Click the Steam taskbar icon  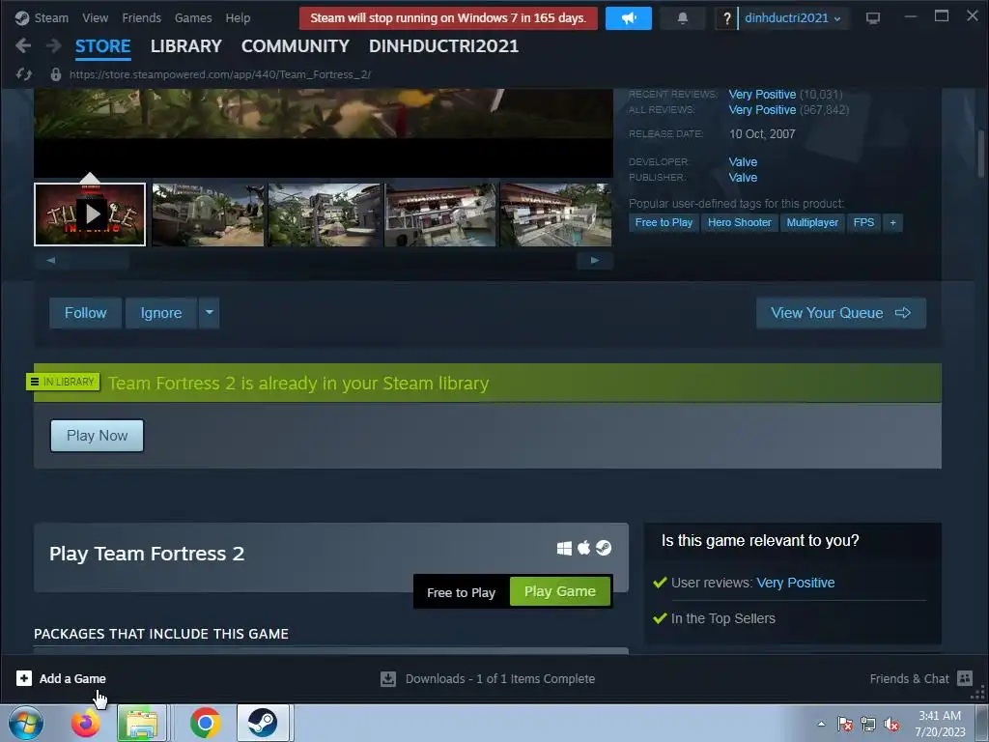[x=263, y=723]
